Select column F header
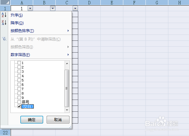The image size is (189, 136). (135, 2)
